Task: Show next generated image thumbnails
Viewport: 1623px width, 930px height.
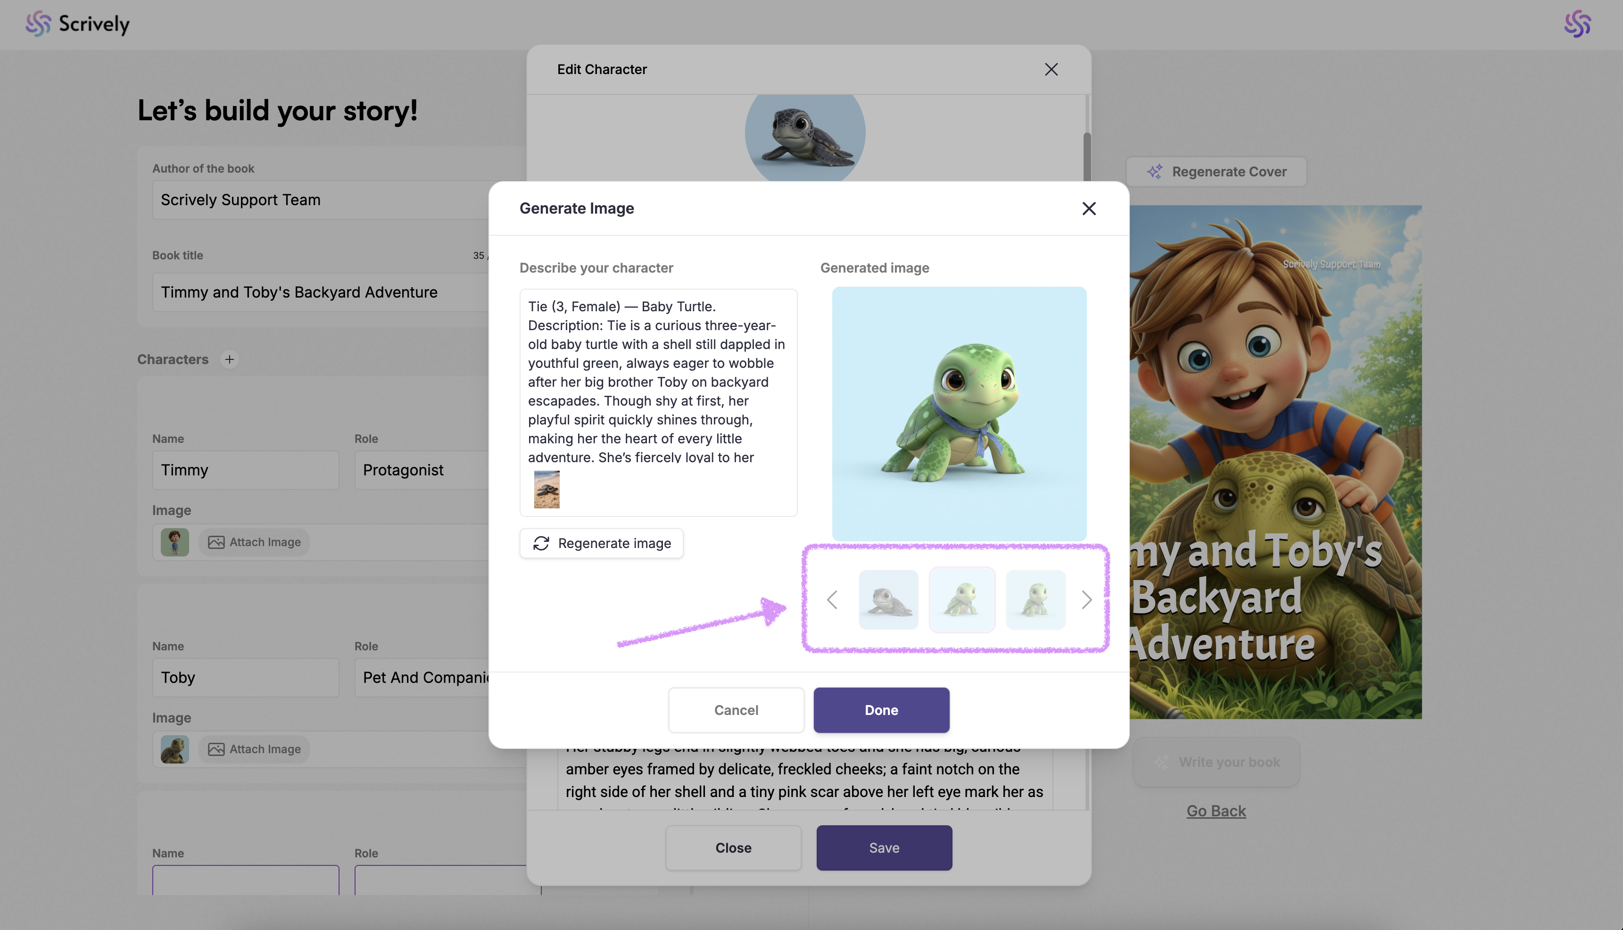Action: [x=1086, y=600]
